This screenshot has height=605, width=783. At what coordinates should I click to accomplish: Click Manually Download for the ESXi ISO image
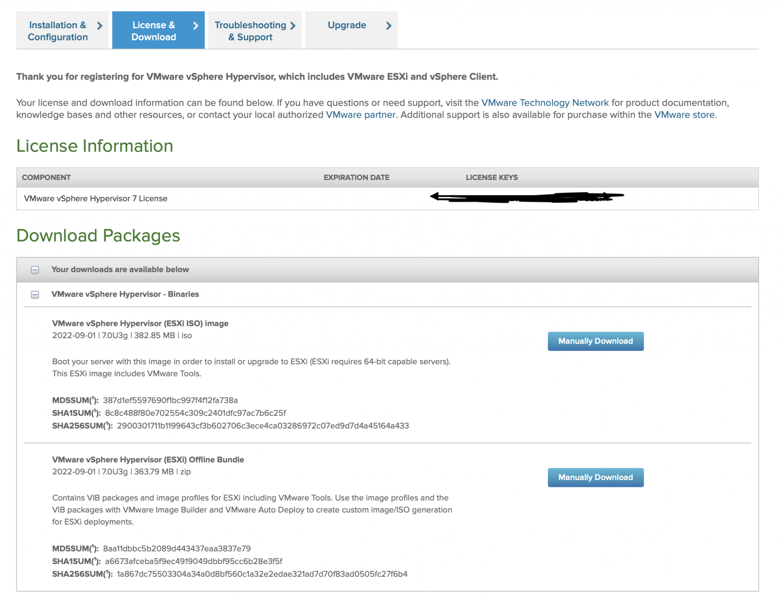[x=595, y=341]
